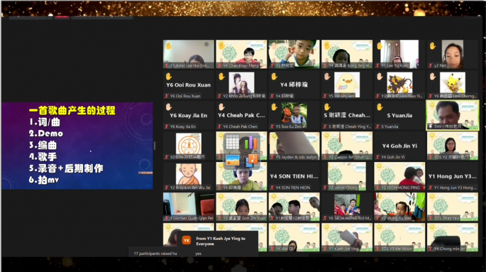The width and height of the screenshot is (486, 272).
Task: Click the raised hand icon on Y6 Ooi Rou Xuan
Action: pos(168,76)
